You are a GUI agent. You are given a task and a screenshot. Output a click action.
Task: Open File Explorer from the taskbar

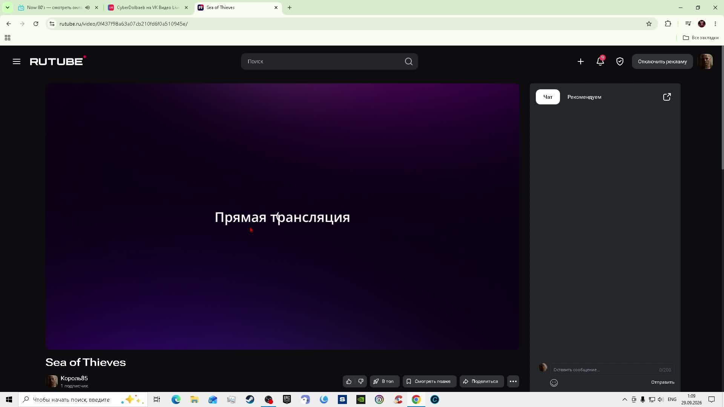pyautogui.click(x=194, y=399)
